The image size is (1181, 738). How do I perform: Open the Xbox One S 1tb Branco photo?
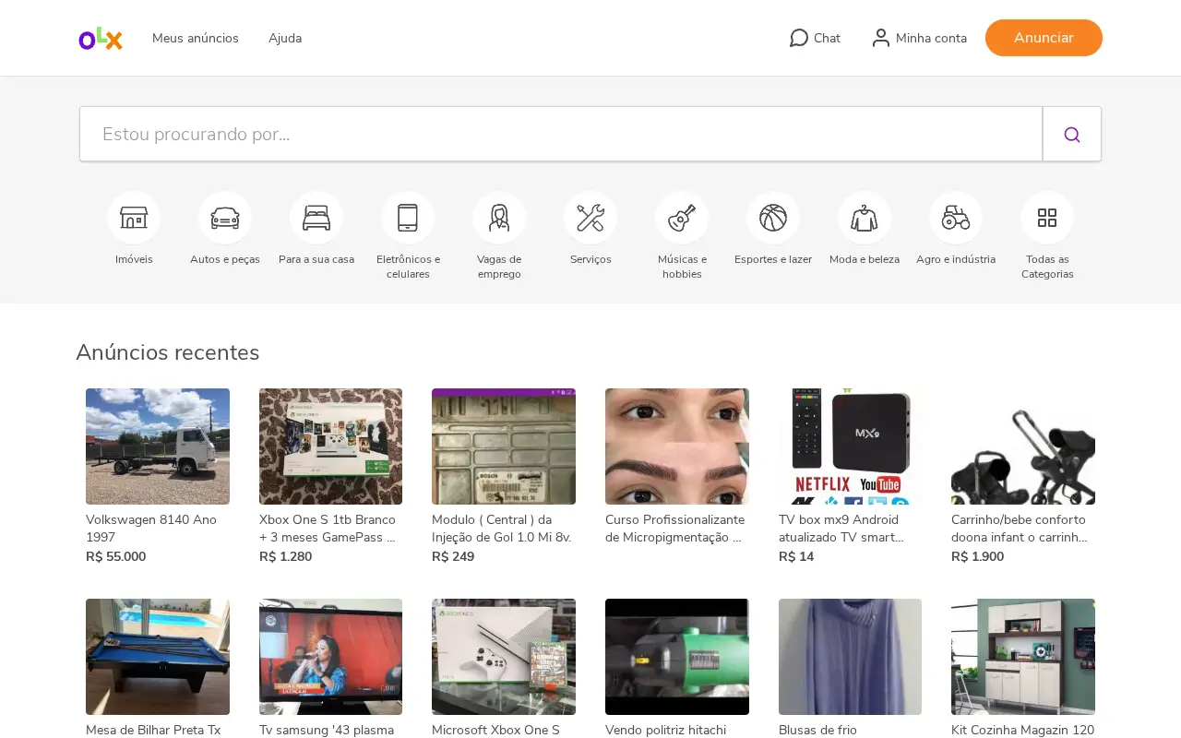click(330, 446)
